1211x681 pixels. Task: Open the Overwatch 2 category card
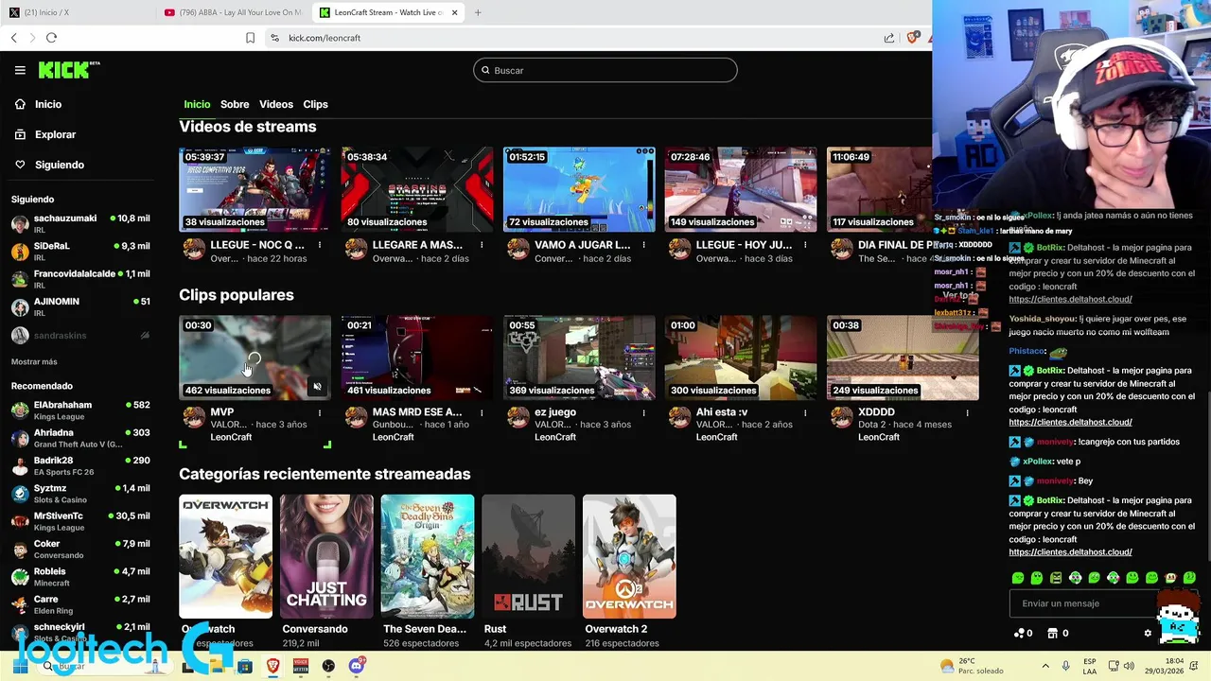click(629, 556)
